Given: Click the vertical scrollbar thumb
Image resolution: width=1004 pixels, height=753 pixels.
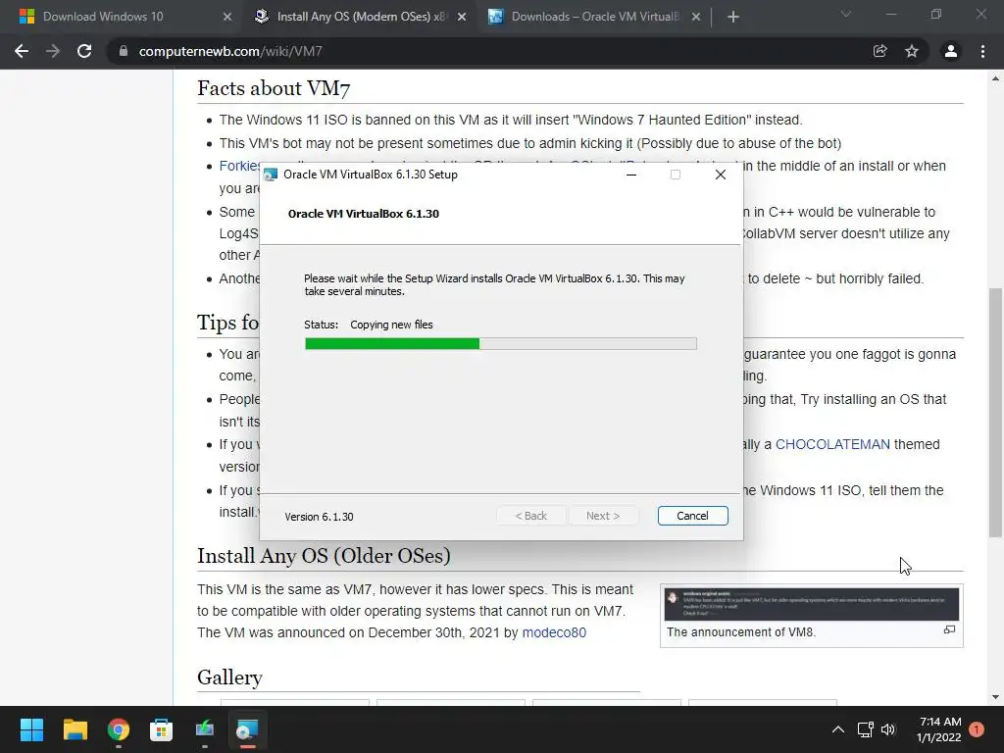Looking at the screenshot, I should click(x=995, y=413).
